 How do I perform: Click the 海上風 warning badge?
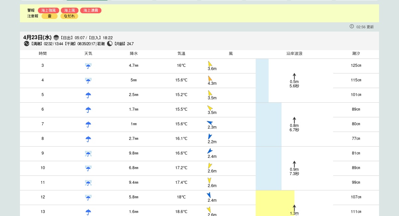point(69,11)
